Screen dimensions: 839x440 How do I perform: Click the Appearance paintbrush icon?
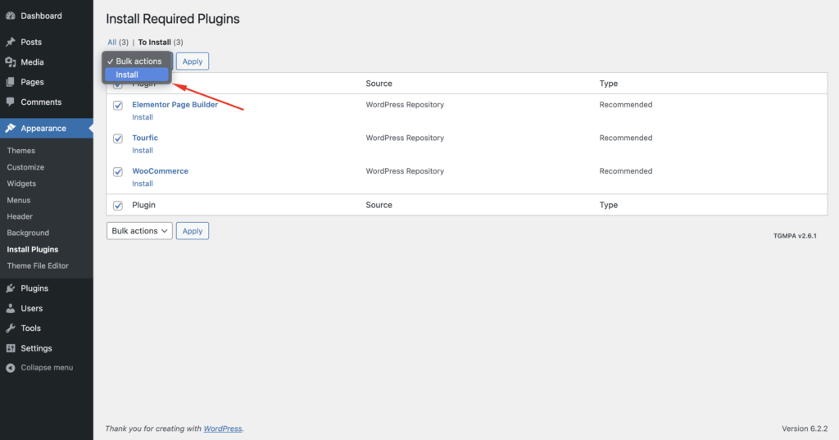coord(11,129)
